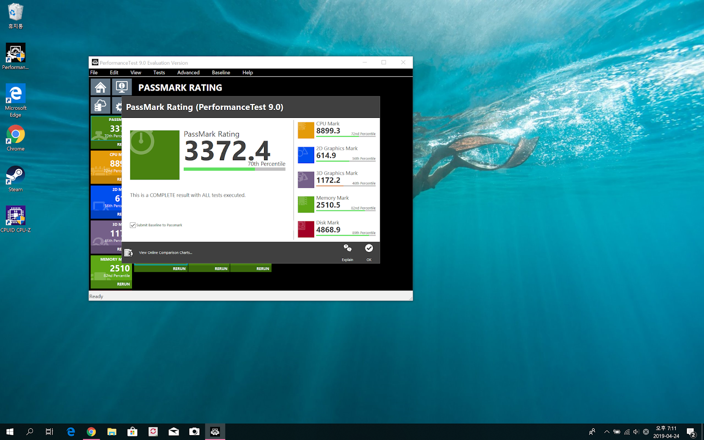
Task: Open the Windows Start menu
Action: click(x=10, y=432)
